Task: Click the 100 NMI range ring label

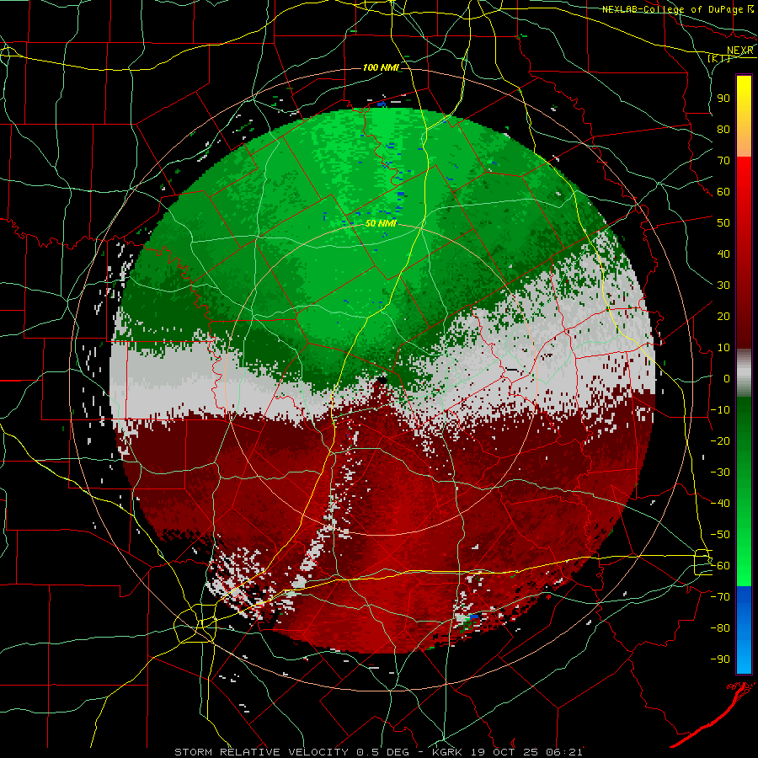Action: tap(381, 67)
